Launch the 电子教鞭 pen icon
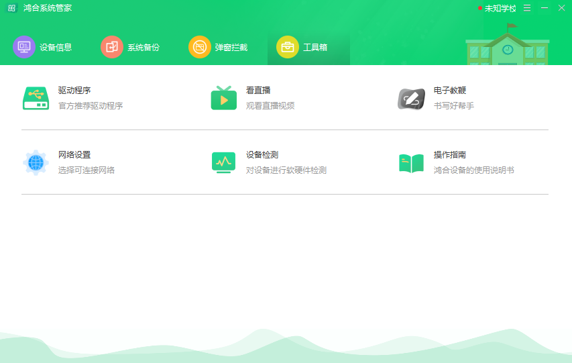The image size is (572, 363). (x=411, y=98)
